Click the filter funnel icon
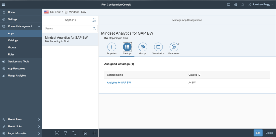Viewport: 276px width, 137px height. (65, 133)
